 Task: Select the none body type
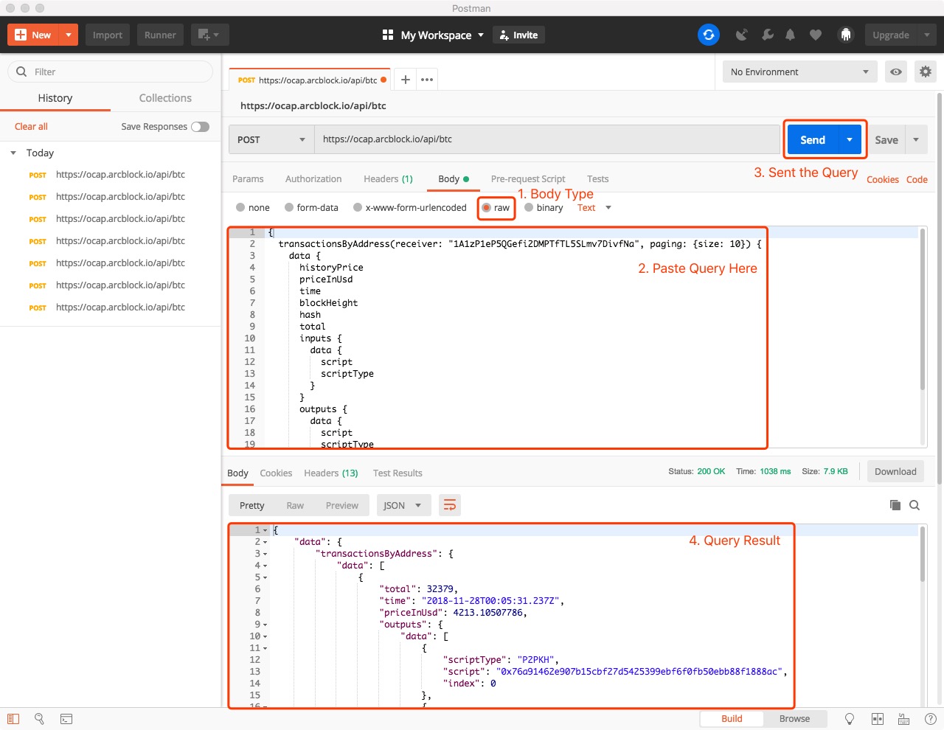click(x=240, y=208)
